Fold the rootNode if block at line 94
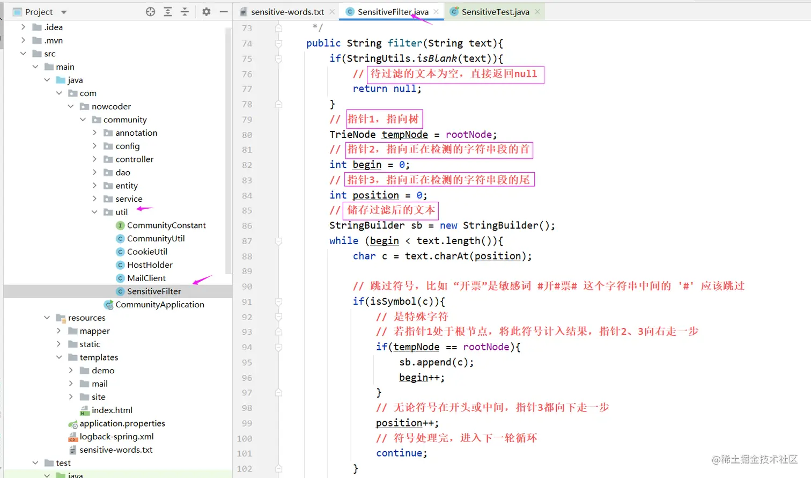The height and width of the screenshot is (478, 811). pos(278,347)
